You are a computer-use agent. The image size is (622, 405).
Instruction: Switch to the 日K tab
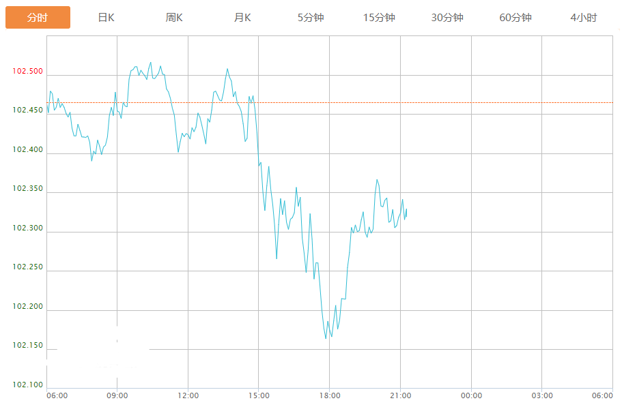tap(106, 18)
